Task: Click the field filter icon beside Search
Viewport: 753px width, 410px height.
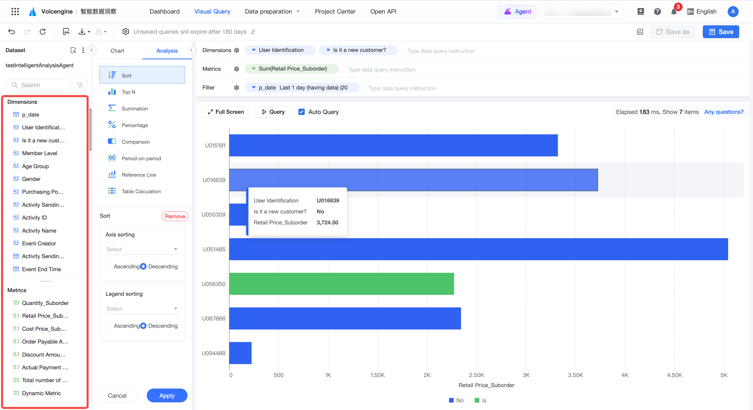Action: 80,85
